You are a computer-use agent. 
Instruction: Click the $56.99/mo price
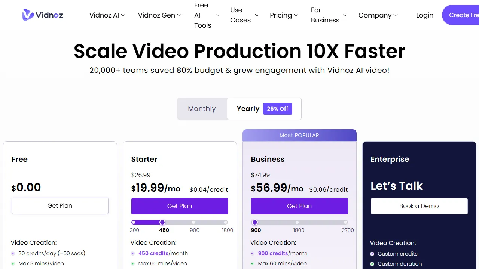(277, 188)
